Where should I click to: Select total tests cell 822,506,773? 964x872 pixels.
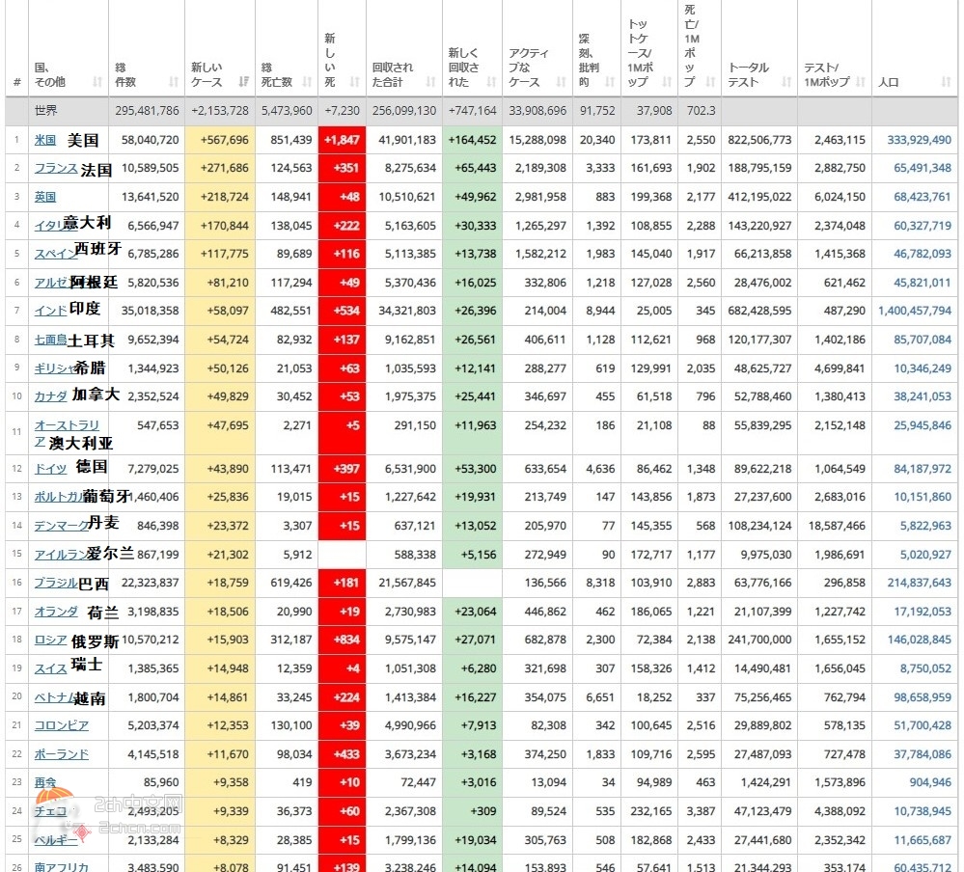[x=759, y=140]
